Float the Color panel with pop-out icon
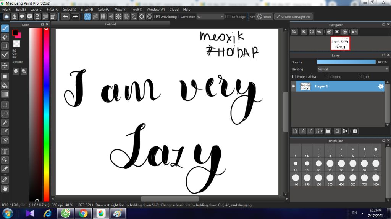 (42, 24)
